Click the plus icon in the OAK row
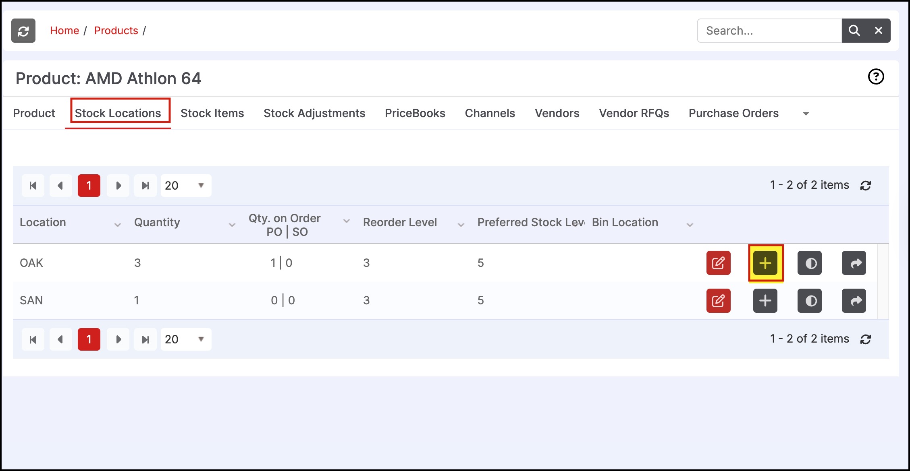The image size is (910, 471). pyautogui.click(x=765, y=263)
